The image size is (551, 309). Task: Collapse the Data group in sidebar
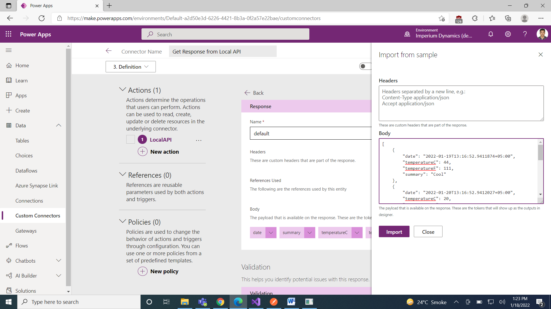click(59, 125)
